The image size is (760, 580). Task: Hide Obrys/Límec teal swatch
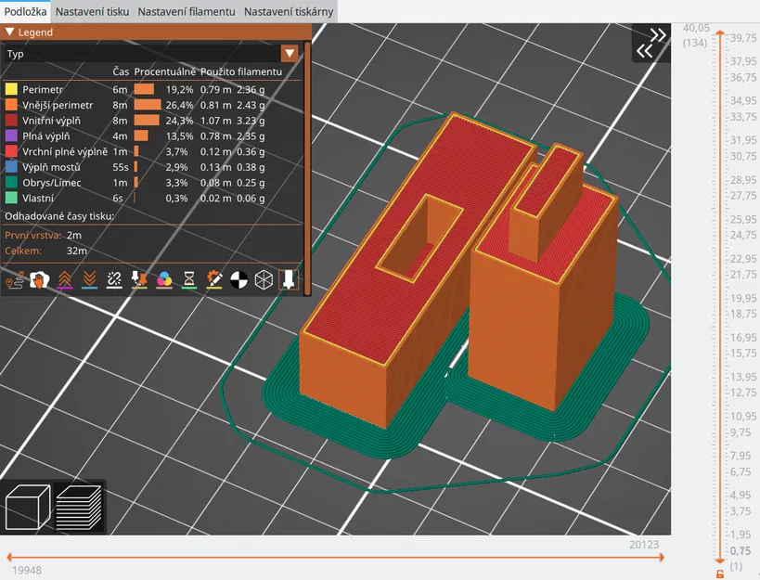[11, 182]
